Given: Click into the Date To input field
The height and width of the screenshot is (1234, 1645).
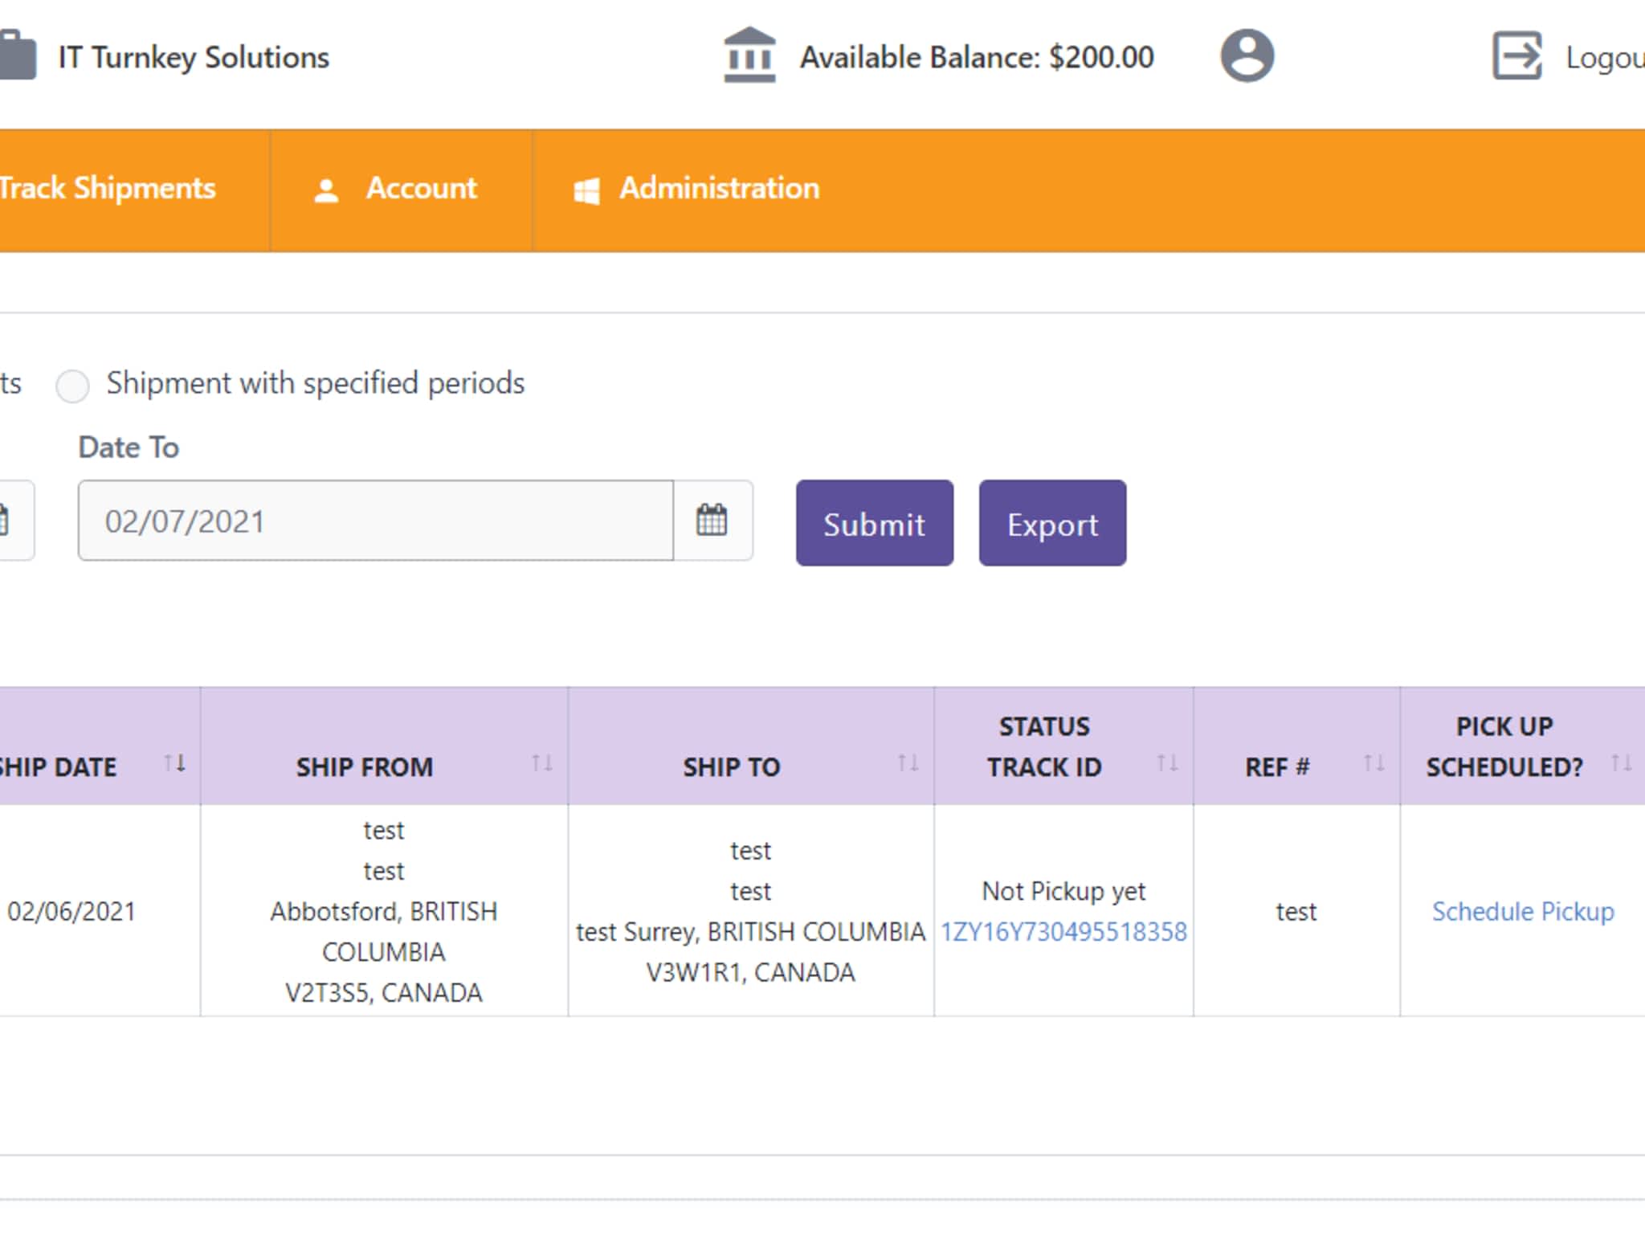Looking at the screenshot, I should click(375, 521).
